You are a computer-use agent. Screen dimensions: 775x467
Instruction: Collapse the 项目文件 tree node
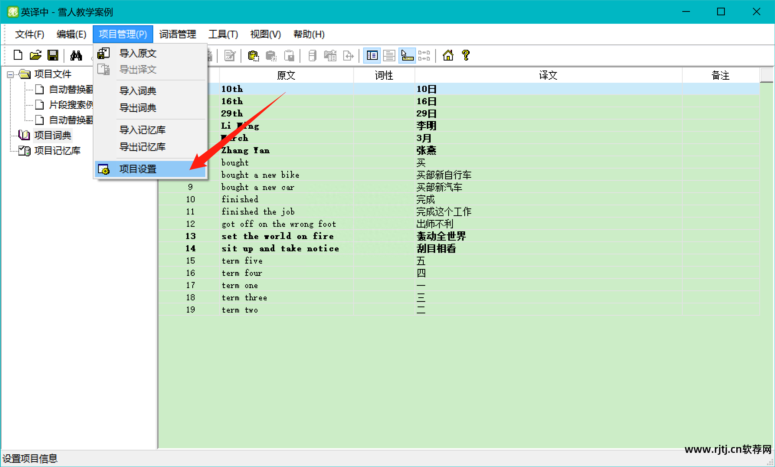click(x=10, y=74)
